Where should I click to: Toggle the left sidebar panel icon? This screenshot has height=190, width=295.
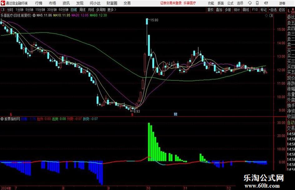pyautogui.click(x=2, y=9)
